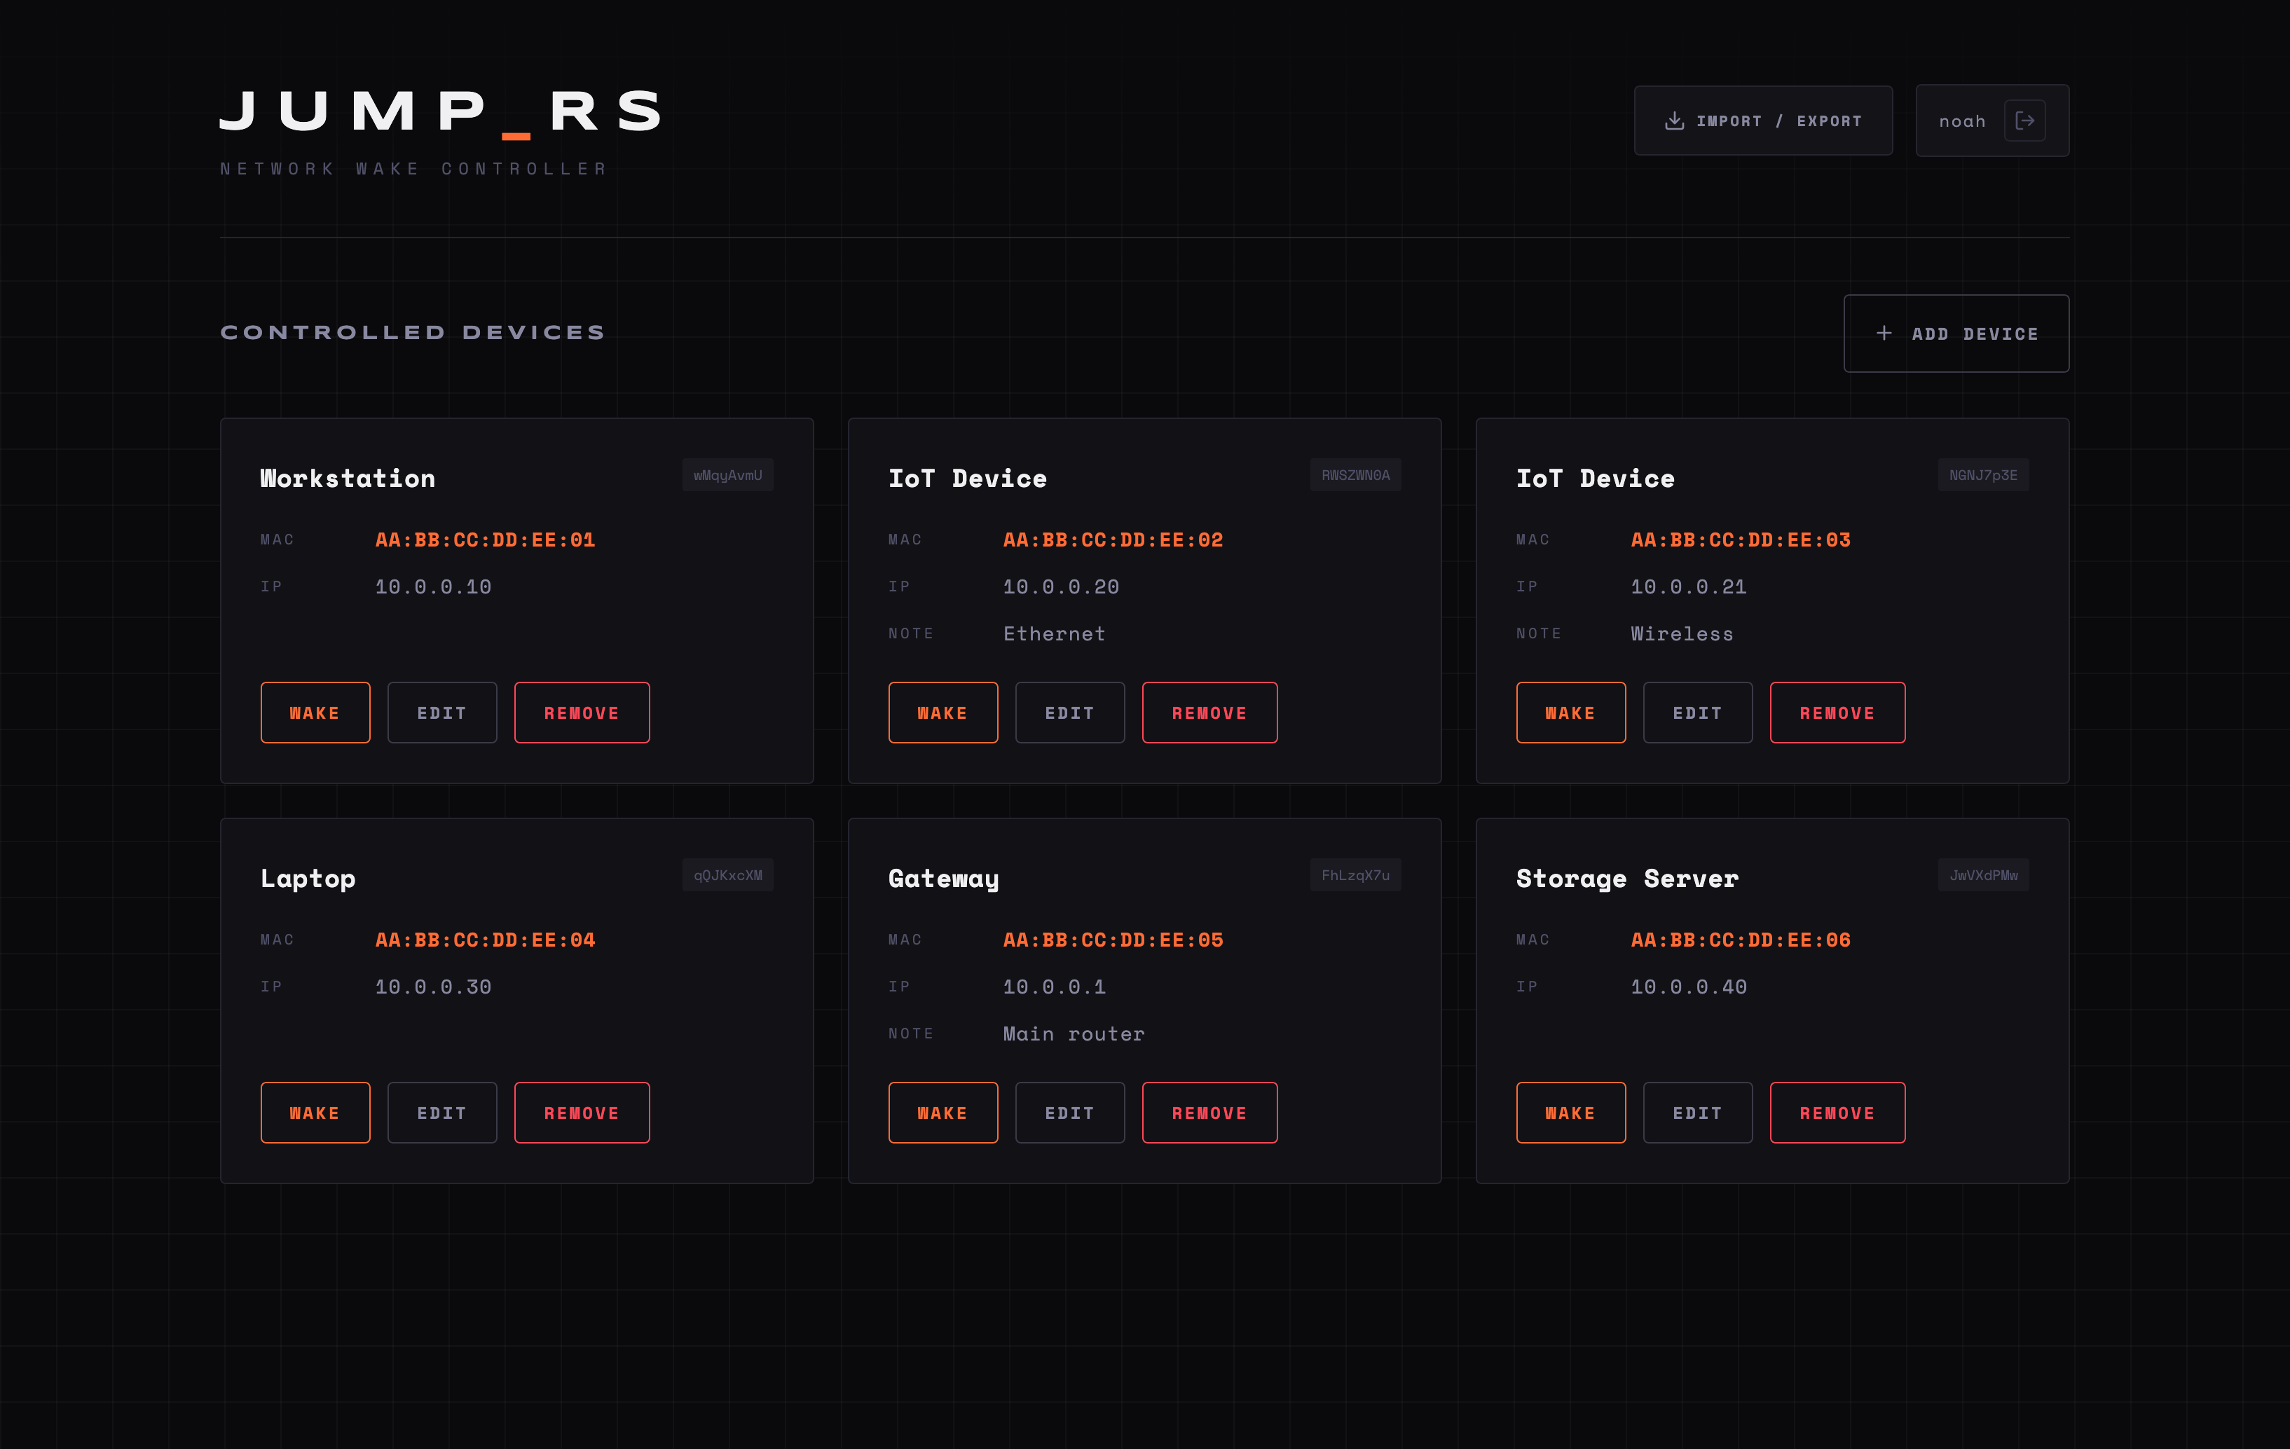The height and width of the screenshot is (1449, 2290).
Task: Click MAC address AA:BB:CC:DD:EE:03
Action: [1741, 540]
